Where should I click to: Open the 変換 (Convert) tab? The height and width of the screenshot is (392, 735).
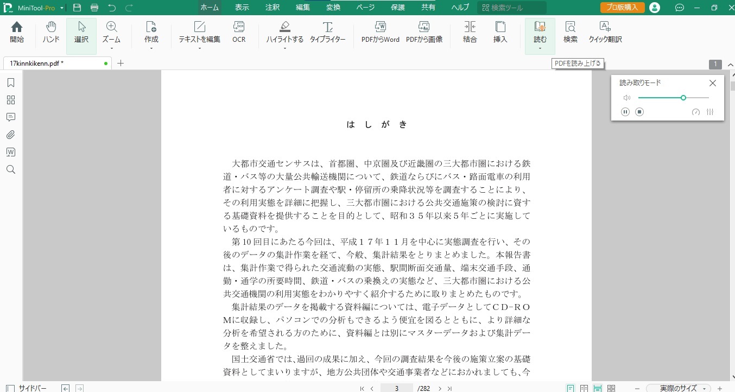click(x=334, y=8)
